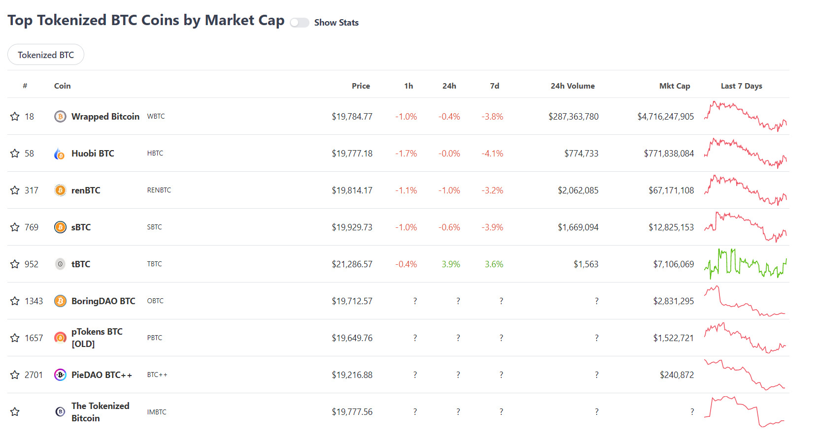This screenshot has height=440, width=816.
Task: Toggle the Show Stats switch
Action: point(300,23)
